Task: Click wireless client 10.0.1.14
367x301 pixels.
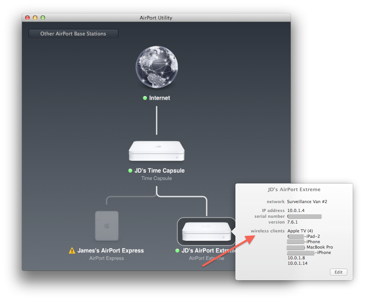Action: click(297, 263)
